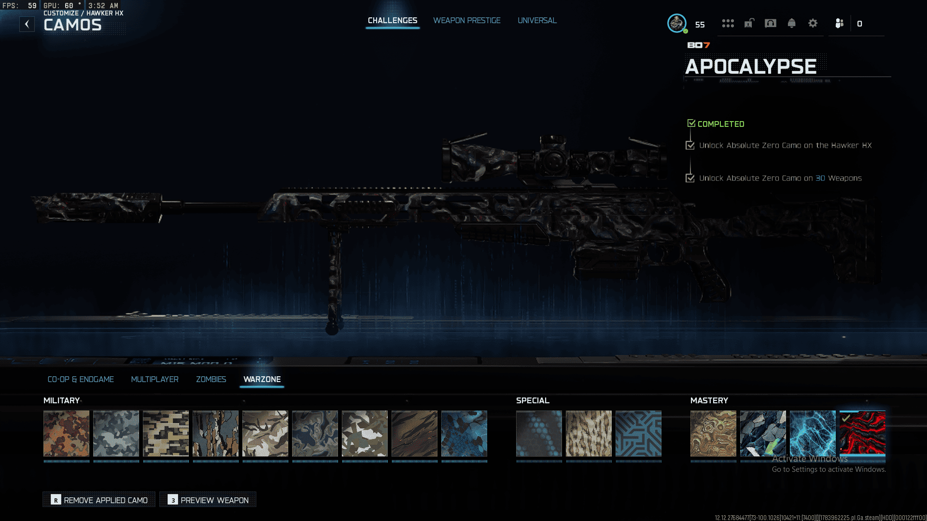The height and width of the screenshot is (521, 927).
Task: Click the unlocked padlock tokens icon
Action: point(749,23)
